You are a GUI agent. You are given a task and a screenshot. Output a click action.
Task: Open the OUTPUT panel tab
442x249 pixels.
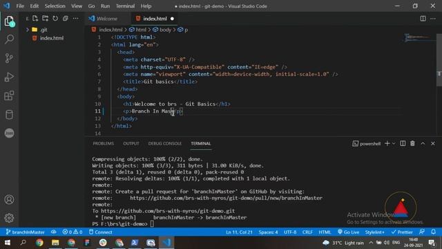(131, 143)
